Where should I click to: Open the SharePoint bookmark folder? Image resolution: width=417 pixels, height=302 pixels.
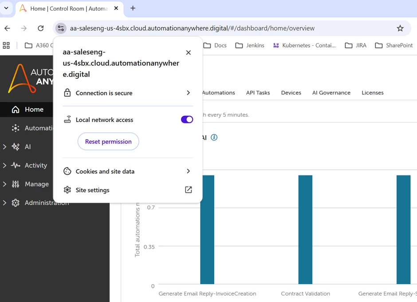click(x=394, y=45)
